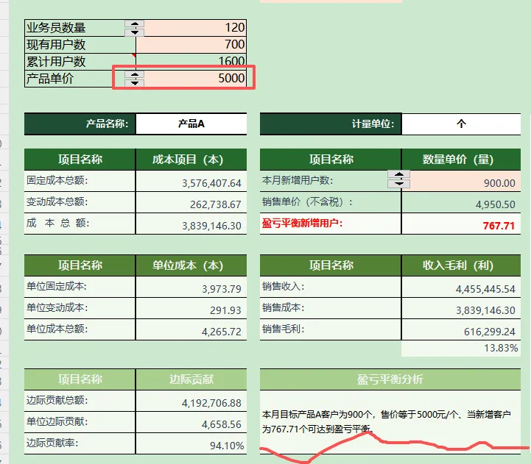
Task: Click the 单位固定成本: label
Action: (x=57, y=287)
